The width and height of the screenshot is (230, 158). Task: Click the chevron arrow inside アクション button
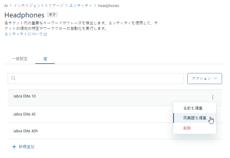tap(215, 79)
